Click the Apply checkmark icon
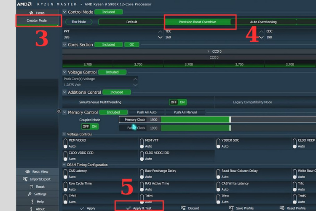This screenshot has height=211, width=316. [82, 208]
